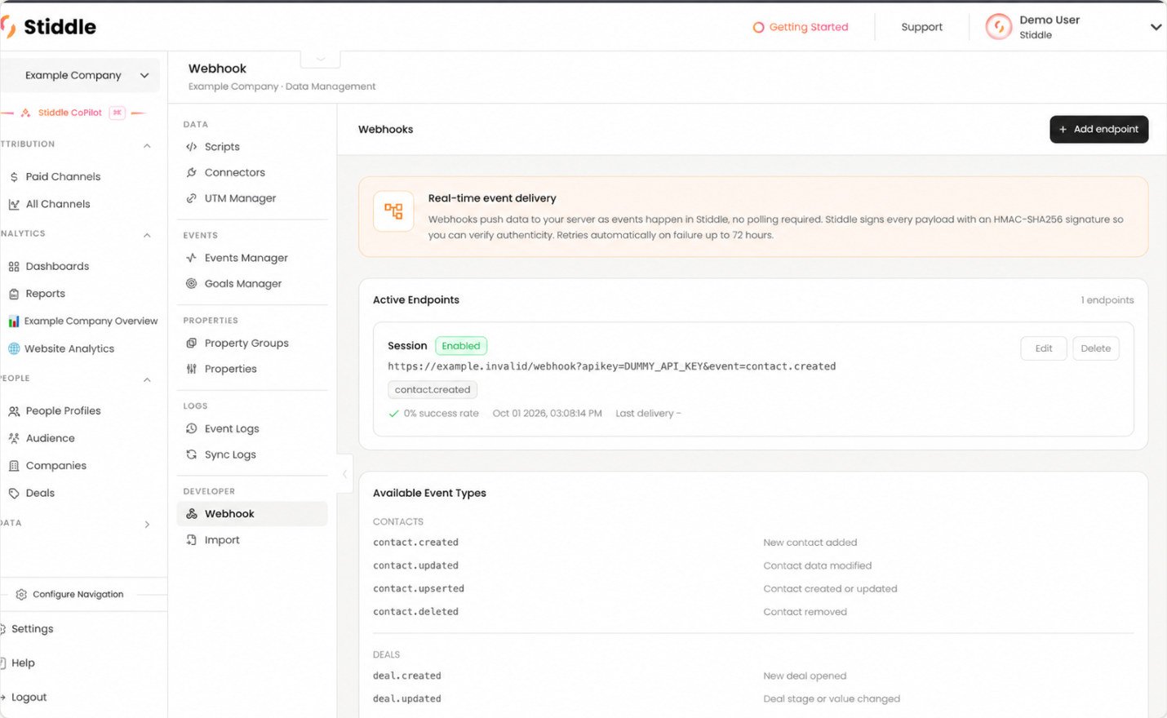Open the Reports page
The image size is (1167, 718).
45,294
